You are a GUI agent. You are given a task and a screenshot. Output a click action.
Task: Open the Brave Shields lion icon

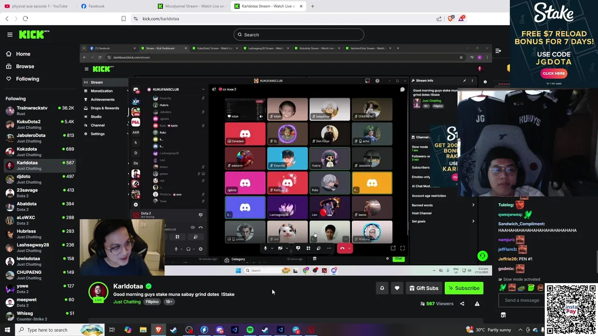450,19
